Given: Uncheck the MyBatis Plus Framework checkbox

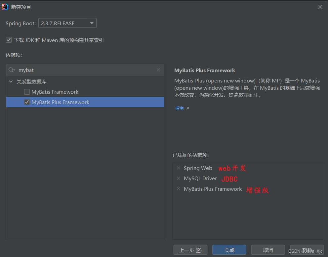Looking at the screenshot, I should (x=27, y=102).
